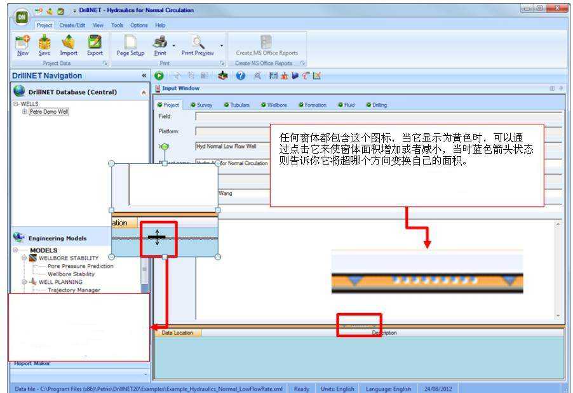Click the disabled Create MS Office Reports icon
This screenshot has height=393, width=573.
[266, 42]
